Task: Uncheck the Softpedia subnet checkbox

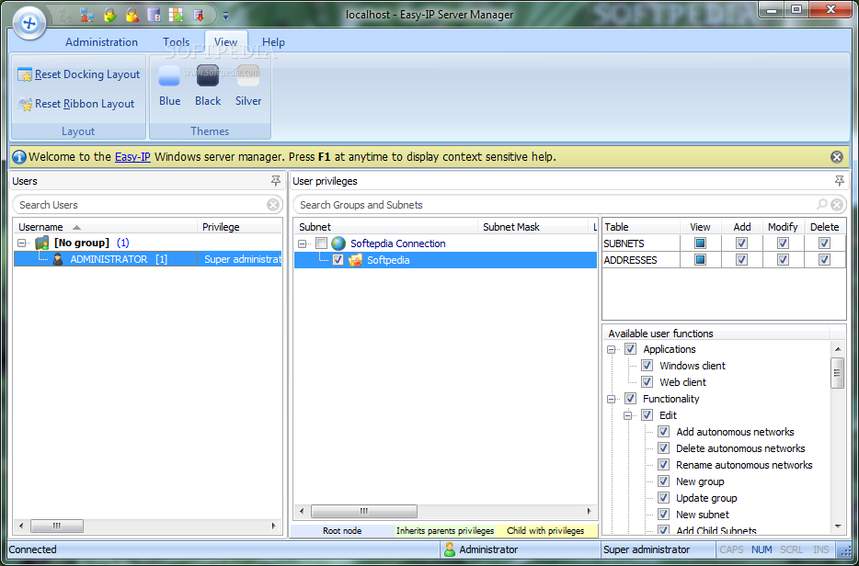Action: pos(338,260)
